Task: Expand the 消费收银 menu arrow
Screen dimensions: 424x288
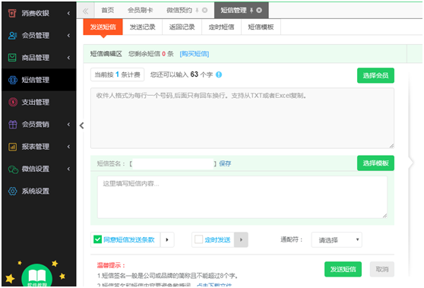Action: tap(68, 13)
